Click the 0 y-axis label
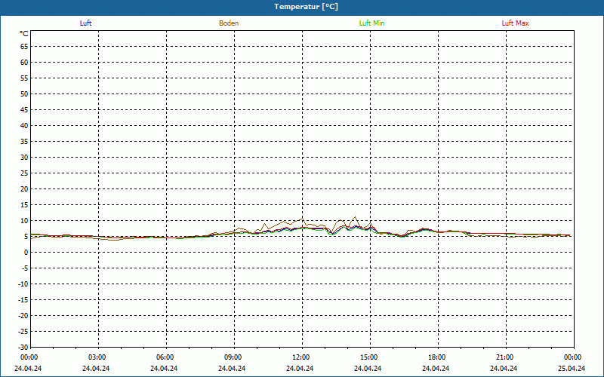Image resolution: width=604 pixels, height=377 pixels. [x=26, y=253]
